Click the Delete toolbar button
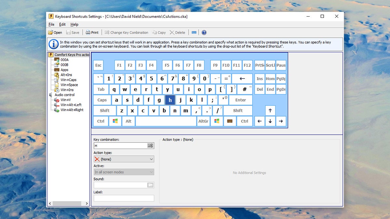 click(x=177, y=32)
